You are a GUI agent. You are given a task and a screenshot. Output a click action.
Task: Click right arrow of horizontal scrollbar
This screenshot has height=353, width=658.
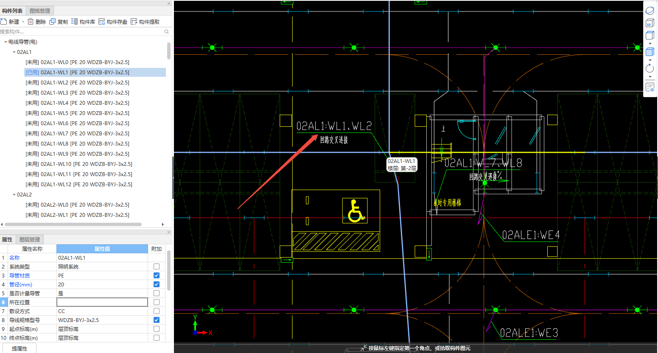(163, 224)
